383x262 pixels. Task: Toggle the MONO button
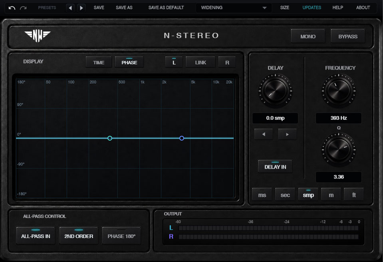pyautogui.click(x=308, y=36)
